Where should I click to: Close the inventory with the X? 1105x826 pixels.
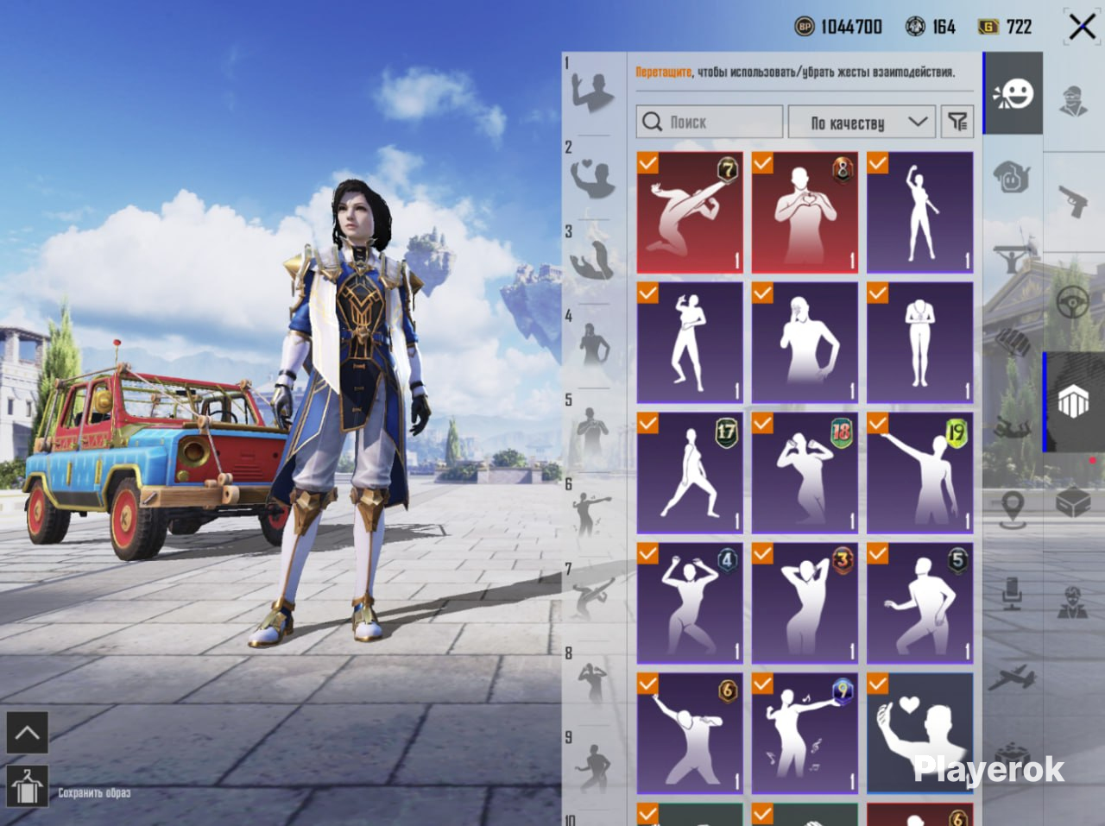pos(1082,27)
